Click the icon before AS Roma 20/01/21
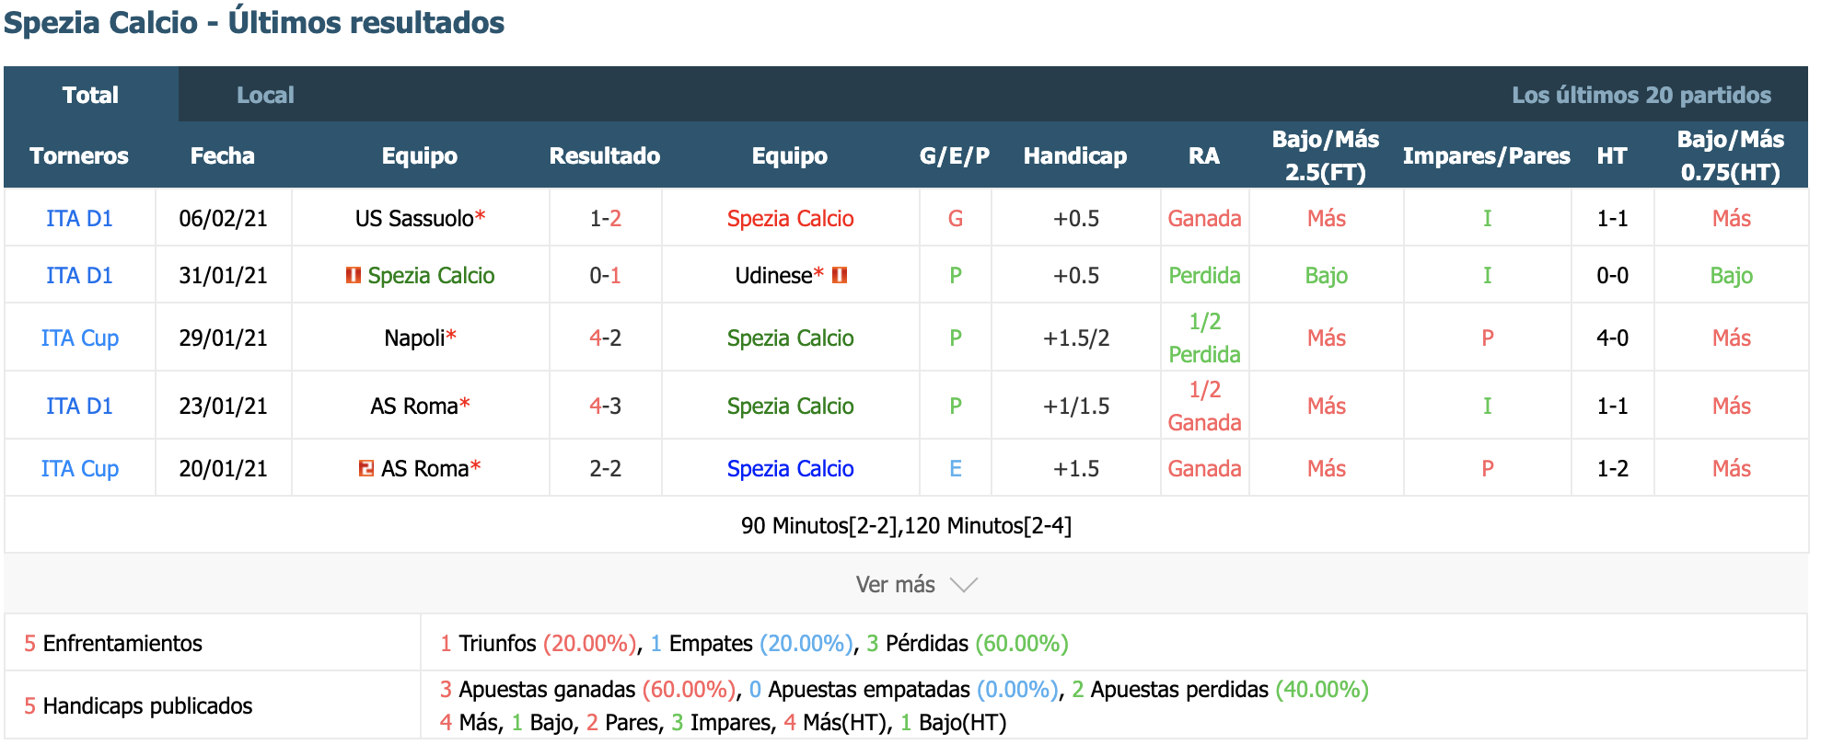Image resolution: width=1821 pixels, height=756 pixels. pos(366,468)
